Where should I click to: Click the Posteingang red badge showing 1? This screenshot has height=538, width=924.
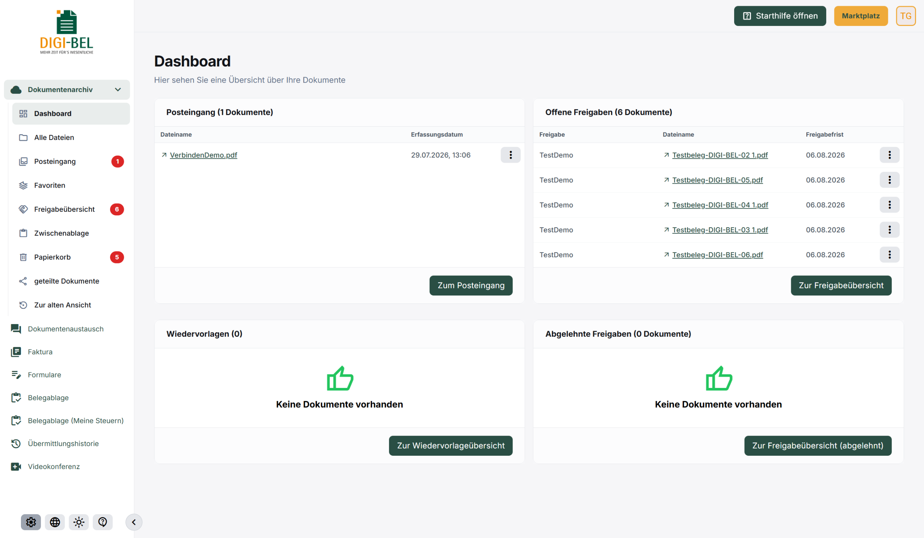click(117, 161)
